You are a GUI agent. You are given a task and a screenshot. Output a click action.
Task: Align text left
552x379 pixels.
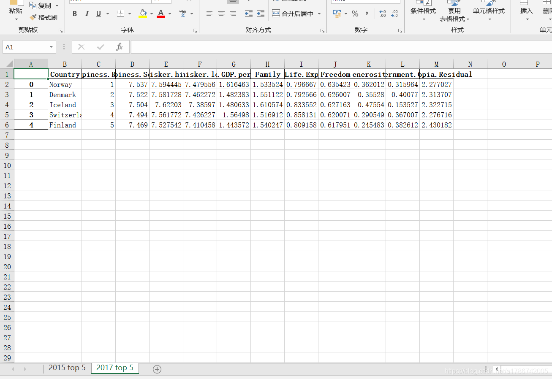pyautogui.click(x=209, y=14)
